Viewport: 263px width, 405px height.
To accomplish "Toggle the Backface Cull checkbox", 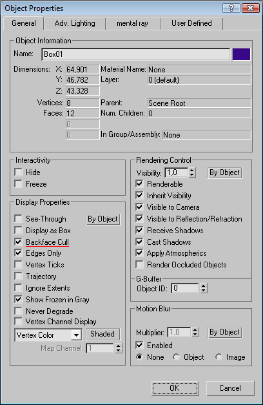I will [18, 242].
